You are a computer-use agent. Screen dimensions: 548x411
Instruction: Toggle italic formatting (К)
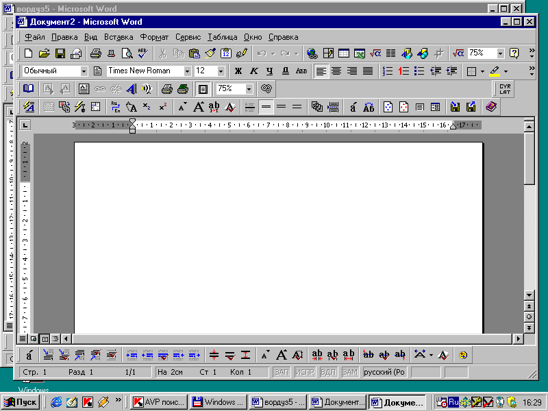point(253,71)
